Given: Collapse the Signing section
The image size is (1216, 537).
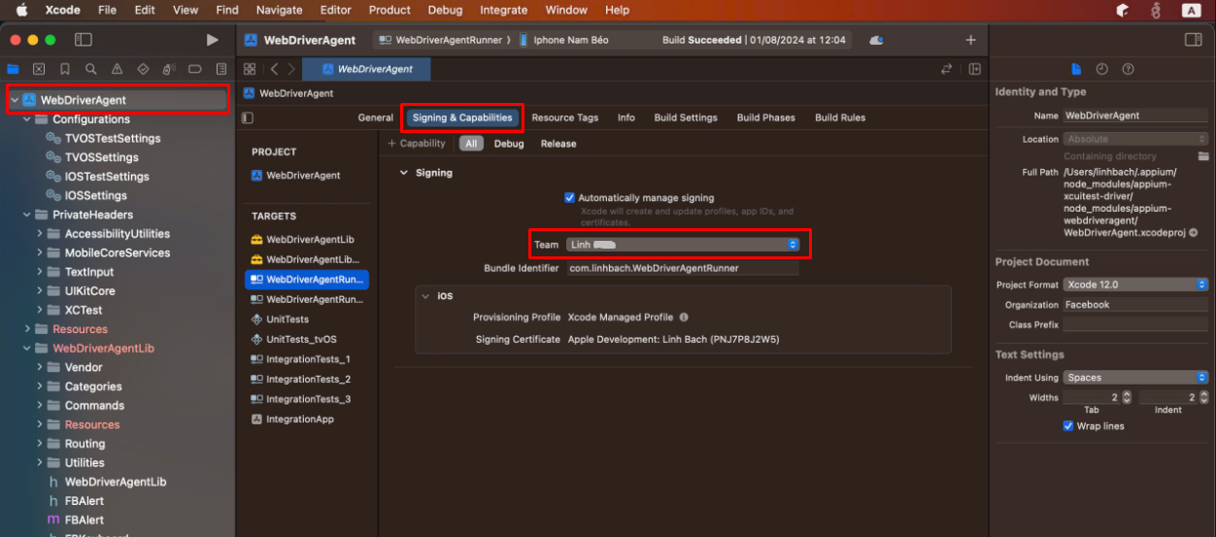Looking at the screenshot, I should tap(404, 173).
